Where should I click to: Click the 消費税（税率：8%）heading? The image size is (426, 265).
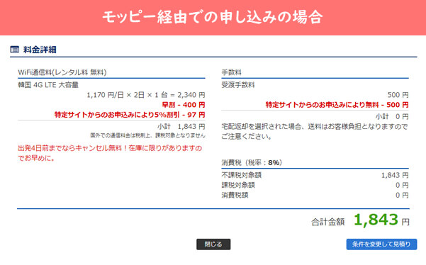[x=252, y=163]
